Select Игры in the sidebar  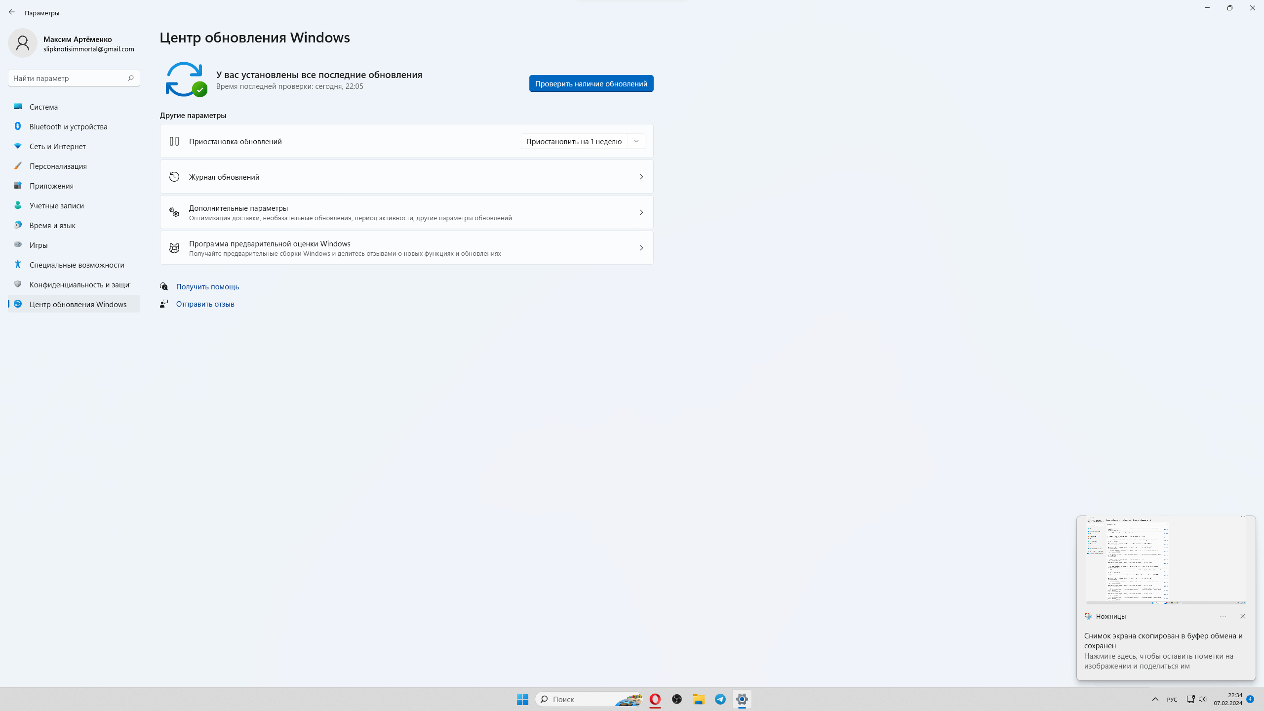point(74,245)
